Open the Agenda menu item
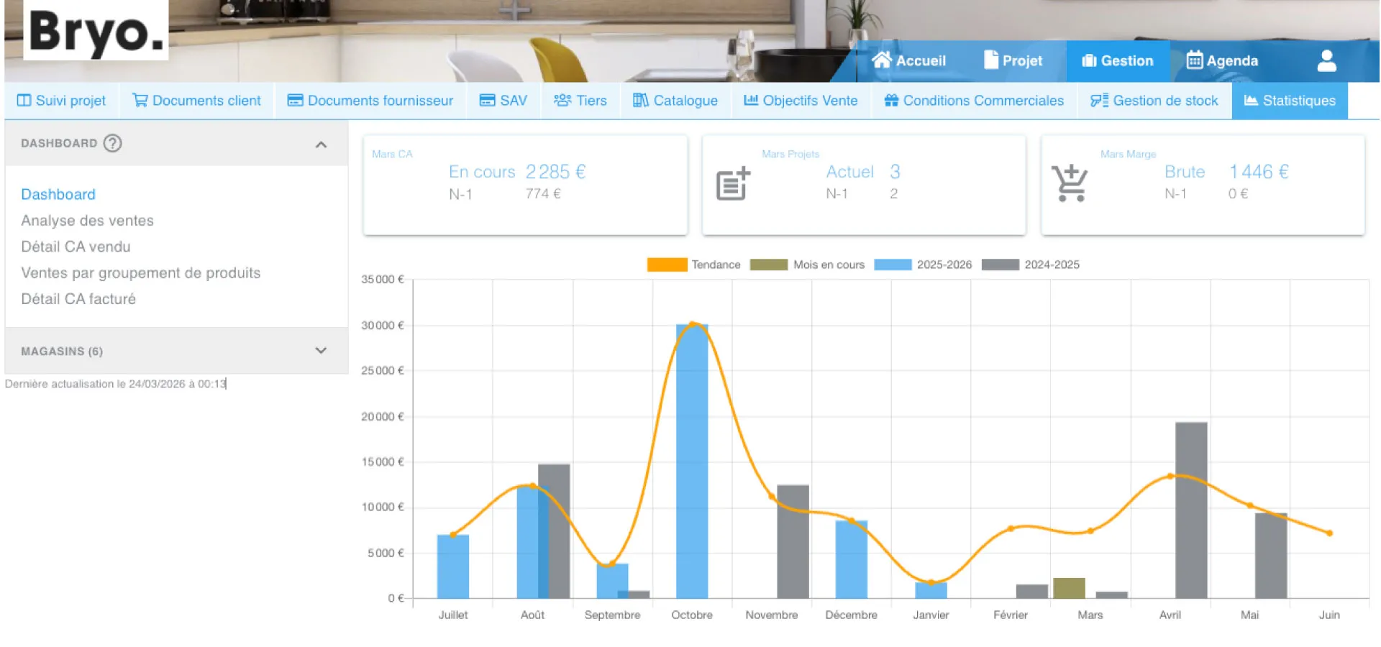 (1223, 60)
